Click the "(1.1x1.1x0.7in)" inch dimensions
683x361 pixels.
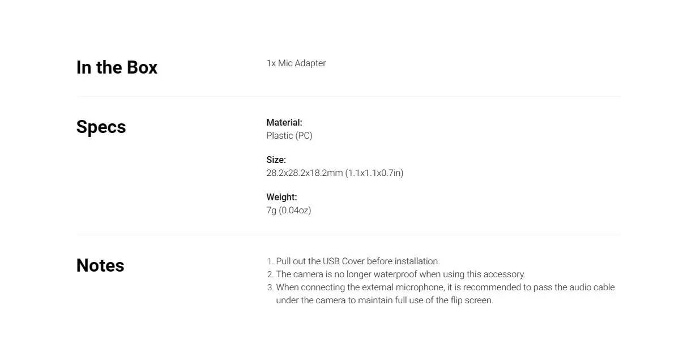[x=374, y=173]
